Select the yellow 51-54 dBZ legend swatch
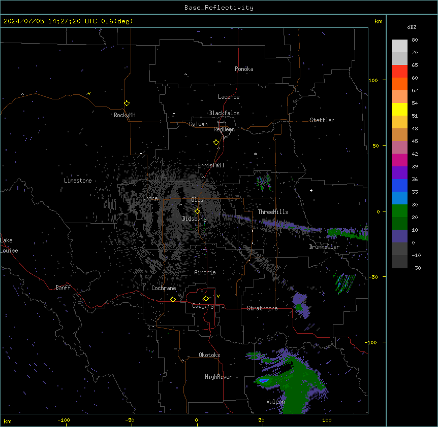This screenshot has height=427, width=438. coord(399,109)
